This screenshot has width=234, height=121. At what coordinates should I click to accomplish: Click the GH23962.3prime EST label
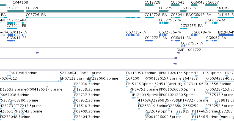[x=87, y=73]
